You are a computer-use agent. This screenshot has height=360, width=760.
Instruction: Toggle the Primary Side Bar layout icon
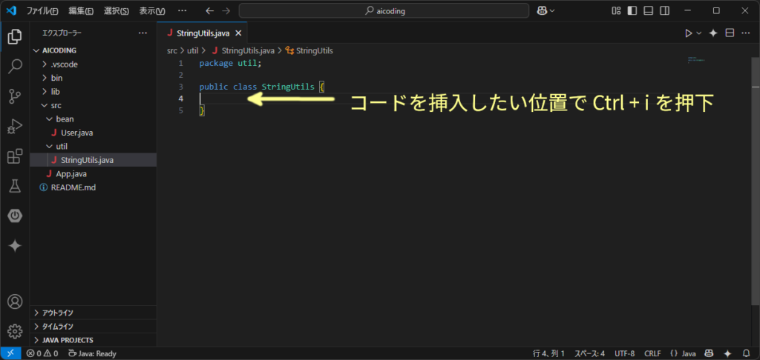pyautogui.click(x=632, y=10)
